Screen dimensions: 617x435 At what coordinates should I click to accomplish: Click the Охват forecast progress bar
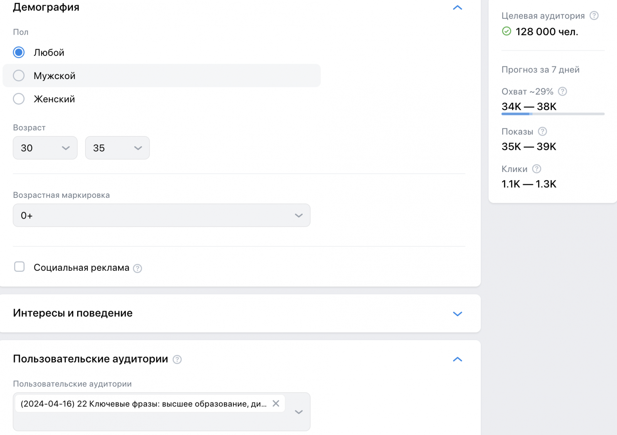click(x=553, y=114)
